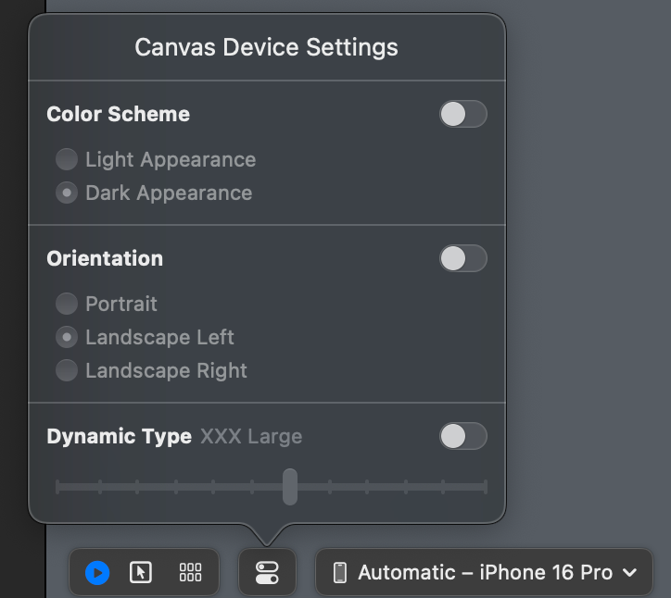
Task: Click the leftmost Dynamic Type slider tick
Action: coord(57,486)
